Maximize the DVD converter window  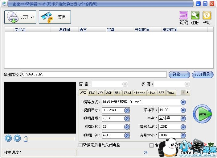point(205,4)
